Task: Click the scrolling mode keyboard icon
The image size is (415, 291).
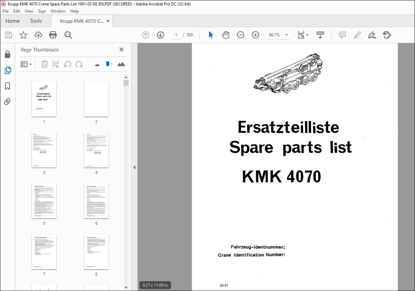Action: point(320,35)
